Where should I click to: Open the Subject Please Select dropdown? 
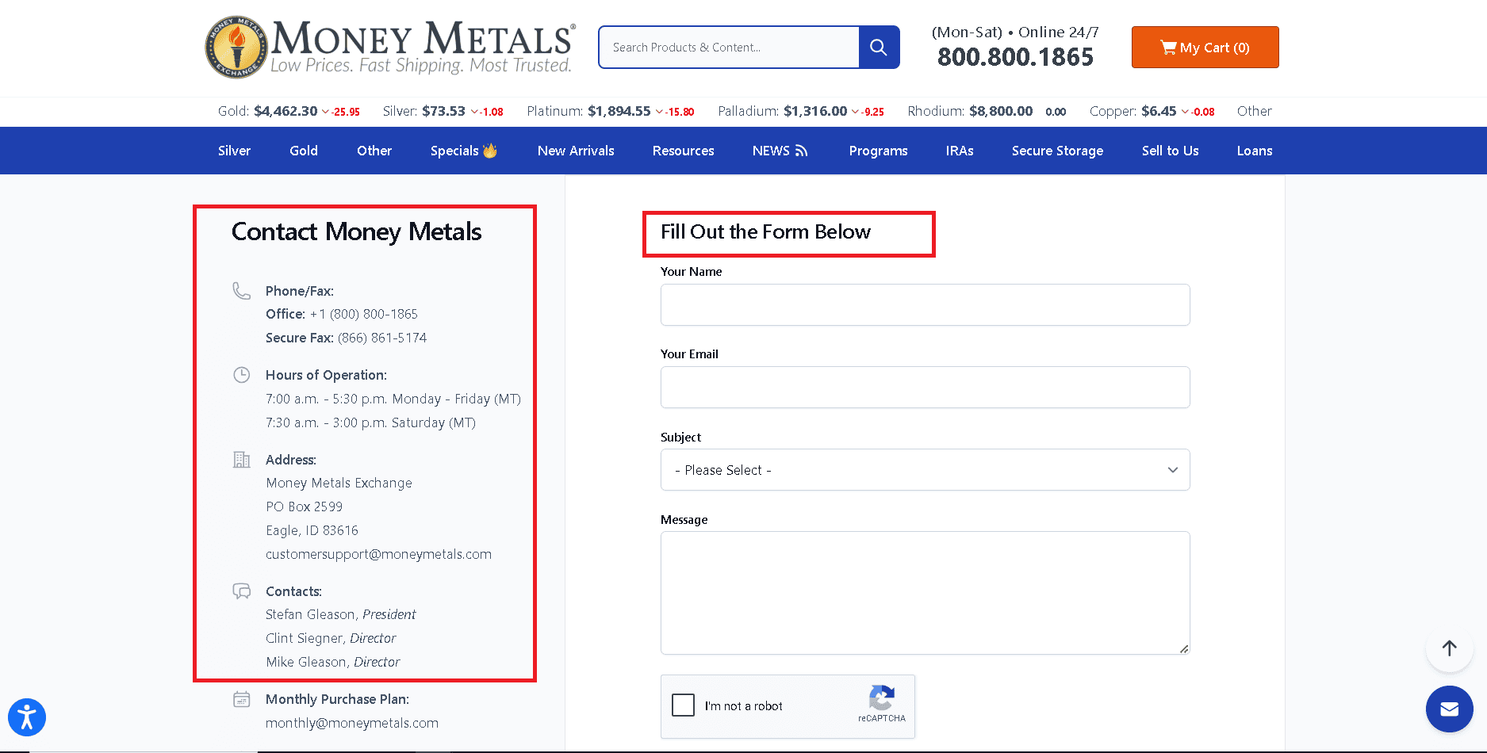pos(925,470)
